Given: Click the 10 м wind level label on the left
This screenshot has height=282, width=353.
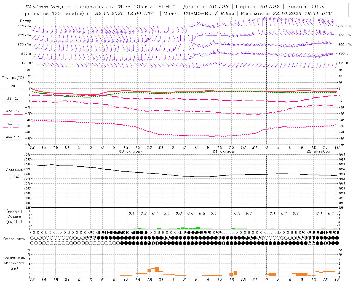Looking at the screenshot, I should click(x=26, y=63).
